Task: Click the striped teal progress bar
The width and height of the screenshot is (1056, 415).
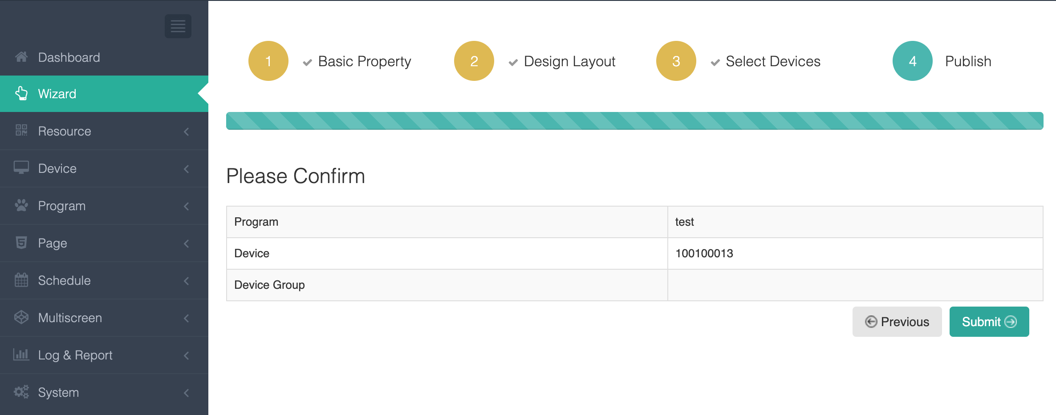Action: [x=634, y=121]
